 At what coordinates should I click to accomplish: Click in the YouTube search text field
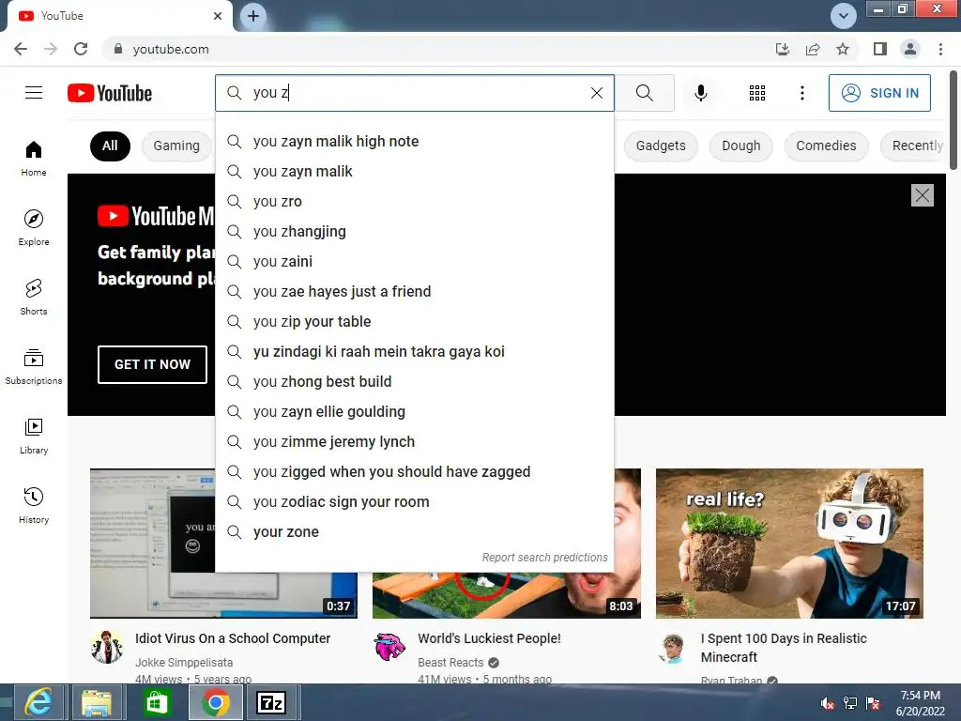[417, 93]
